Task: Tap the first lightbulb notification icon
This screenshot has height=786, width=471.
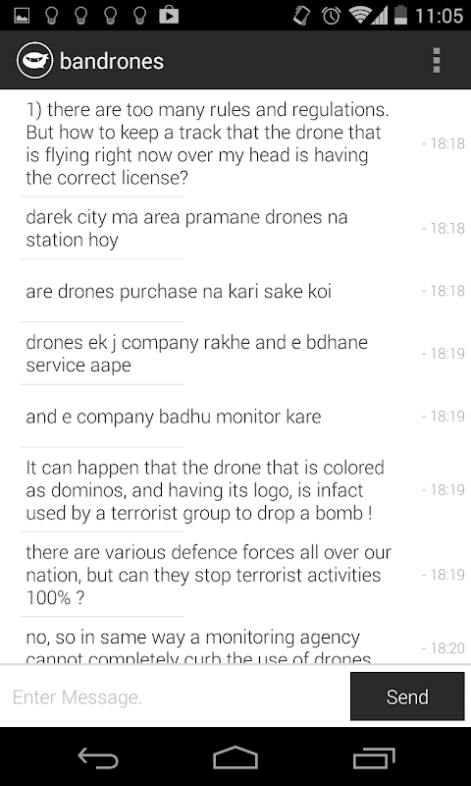Action: 51,16
